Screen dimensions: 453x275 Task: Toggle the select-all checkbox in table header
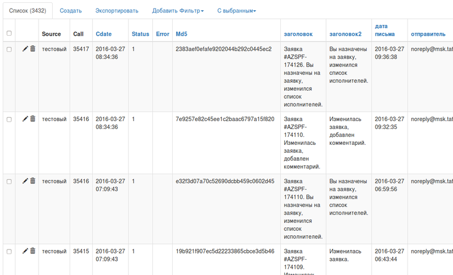8,33
